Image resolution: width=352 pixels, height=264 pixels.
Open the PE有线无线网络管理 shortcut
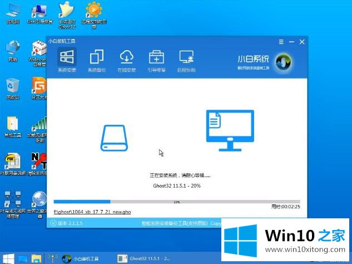13,204
